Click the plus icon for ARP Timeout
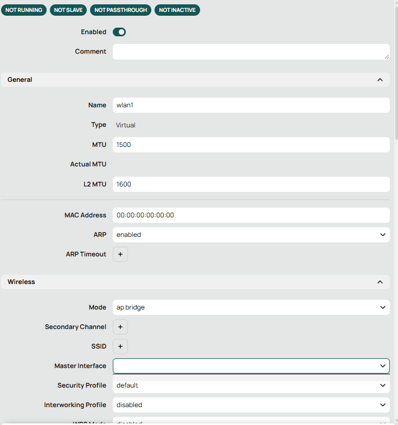Viewport: 398px width, 425px height. coord(120,254)
